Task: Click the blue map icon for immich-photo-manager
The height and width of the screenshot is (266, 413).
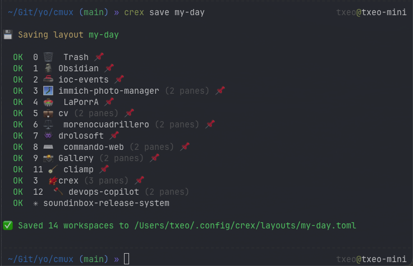Action: pyautogui.click(x=48, y=90)
